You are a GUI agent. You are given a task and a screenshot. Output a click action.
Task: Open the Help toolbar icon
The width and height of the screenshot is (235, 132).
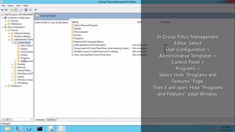(26, 10)
